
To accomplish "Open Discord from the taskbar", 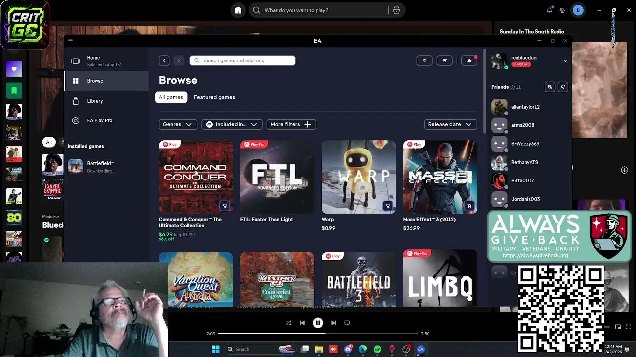I will tap(348, 349).
